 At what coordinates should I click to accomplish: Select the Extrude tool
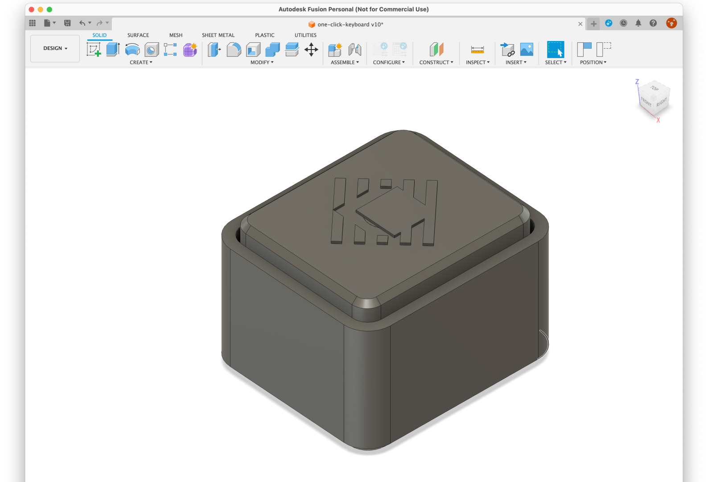113,50
